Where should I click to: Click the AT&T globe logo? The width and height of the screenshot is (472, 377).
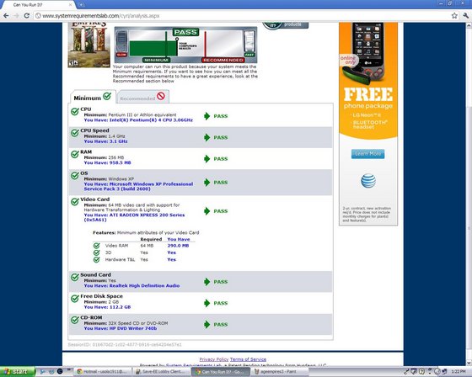(x=368, y=181)
